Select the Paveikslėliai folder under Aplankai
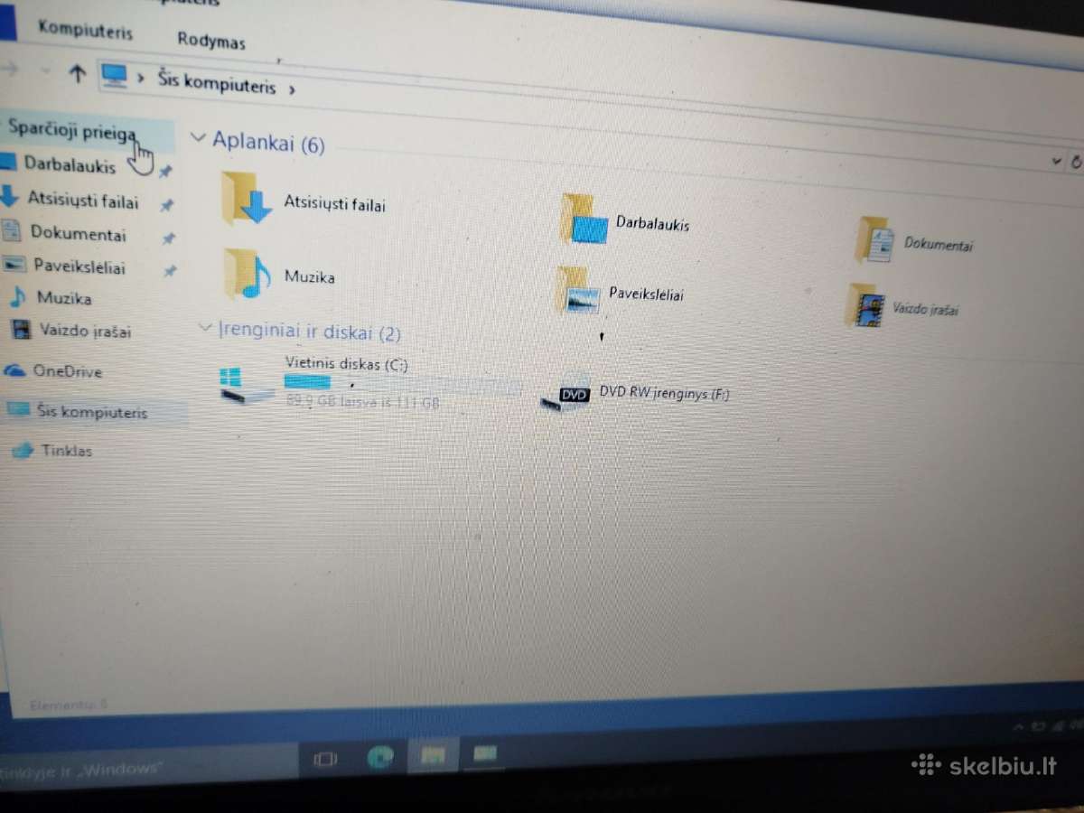 [621, 291]
